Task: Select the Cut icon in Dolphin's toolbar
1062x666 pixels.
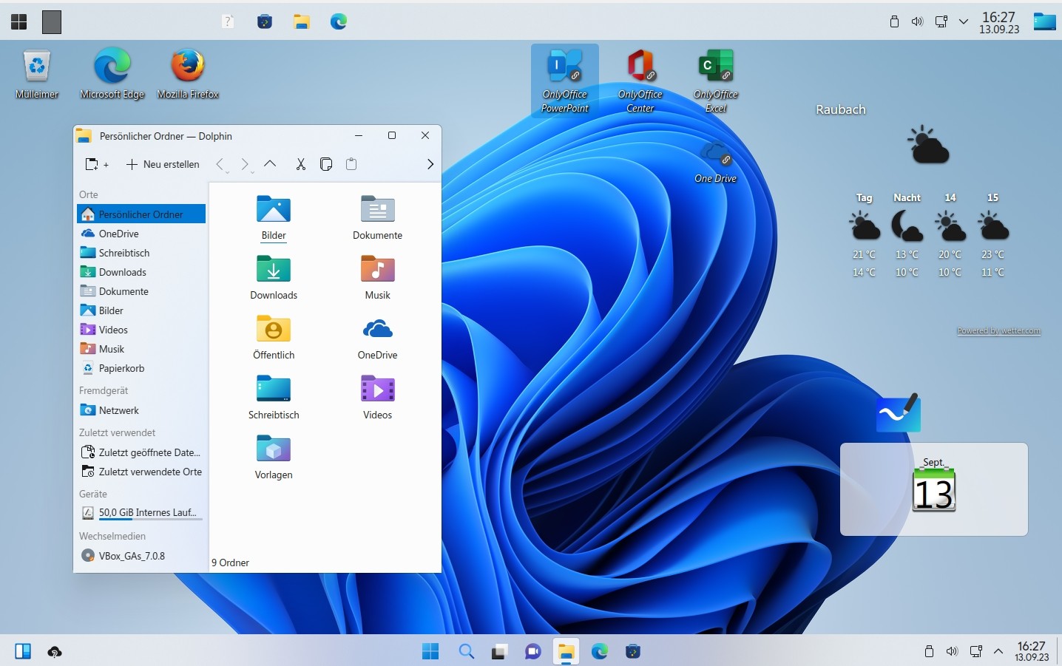Action: pyautogui.click(x=301, y=164)
